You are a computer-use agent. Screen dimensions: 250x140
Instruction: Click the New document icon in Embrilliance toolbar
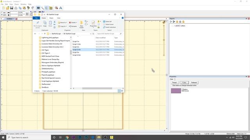(4, 8)
